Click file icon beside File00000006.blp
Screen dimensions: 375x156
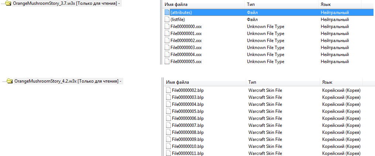tap(168, 118)
